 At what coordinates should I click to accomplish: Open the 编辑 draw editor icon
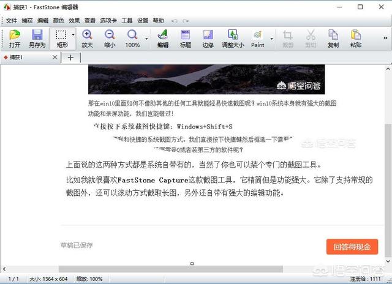pyautogui.click(x=163, y=39)
